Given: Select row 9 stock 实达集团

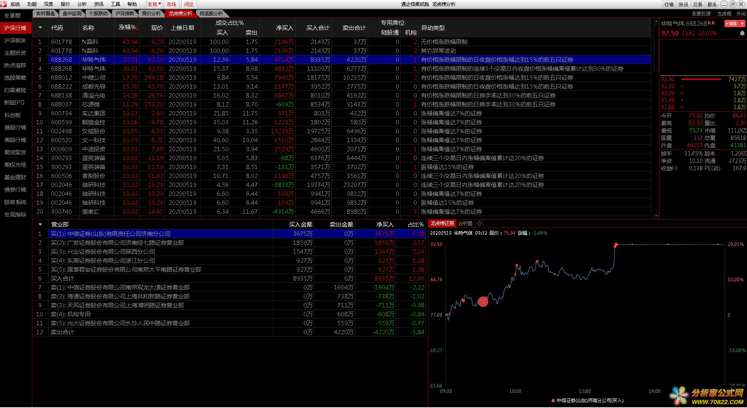Looking at the screenshot, I should tap(342, 113).
